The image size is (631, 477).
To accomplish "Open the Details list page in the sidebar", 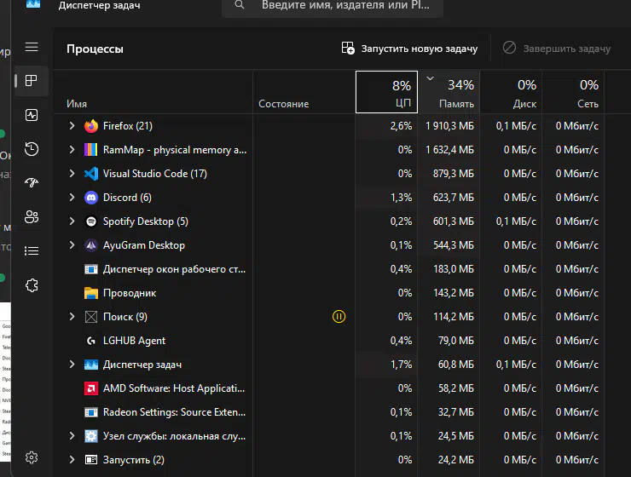I will pyautogui.click(x=32, y=251).
